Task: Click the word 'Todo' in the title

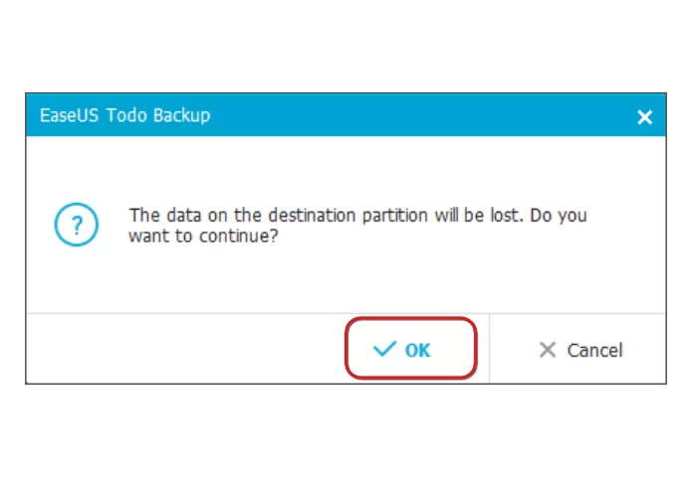Action: click(128, 115)
